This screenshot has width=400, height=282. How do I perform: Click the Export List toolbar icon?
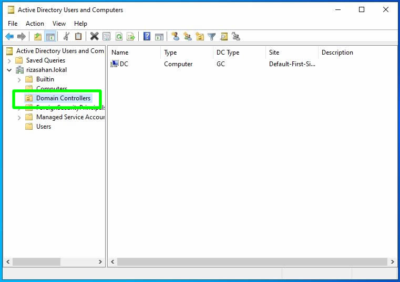pyautogui.click(x=131, y=36)
